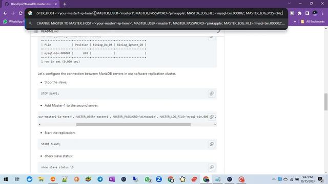
Task: Open the README outline menu icon
Action: pyautogui.click(x=36, y=31)
